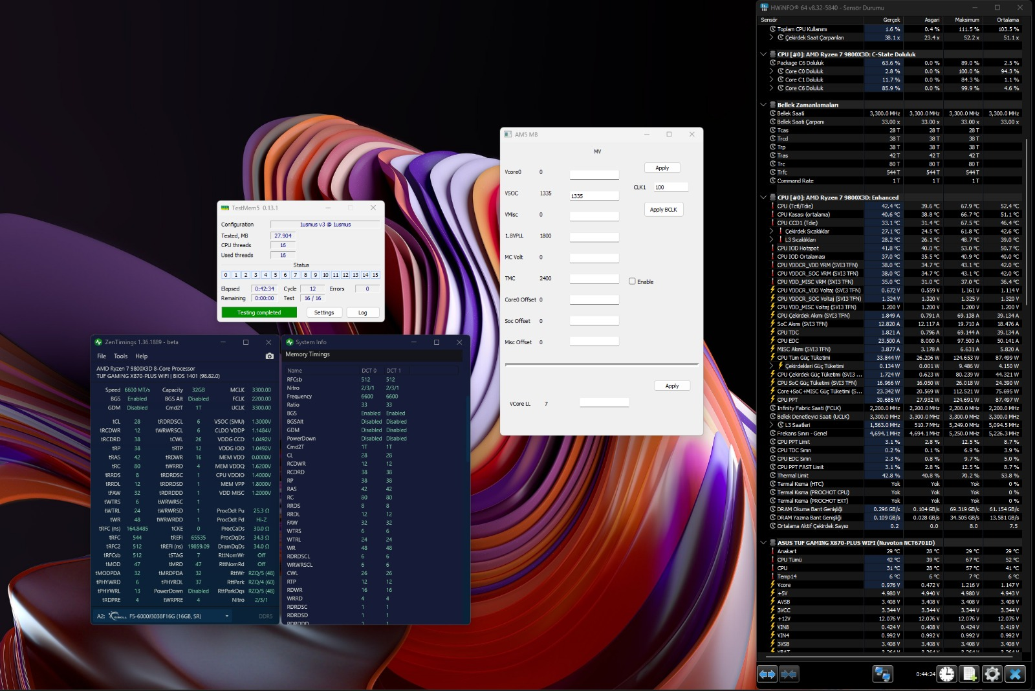Enable the TMC checkbox in AM5 MB
1035x691 pixels.
coord(632,281)
